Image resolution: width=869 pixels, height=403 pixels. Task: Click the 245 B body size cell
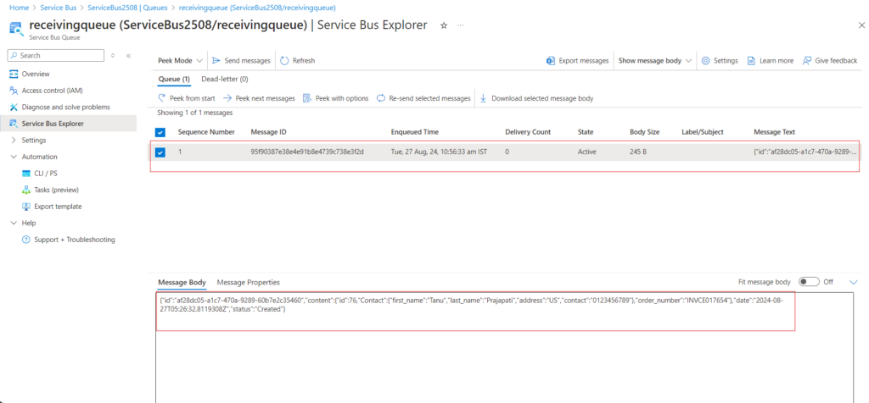[638, 152]
